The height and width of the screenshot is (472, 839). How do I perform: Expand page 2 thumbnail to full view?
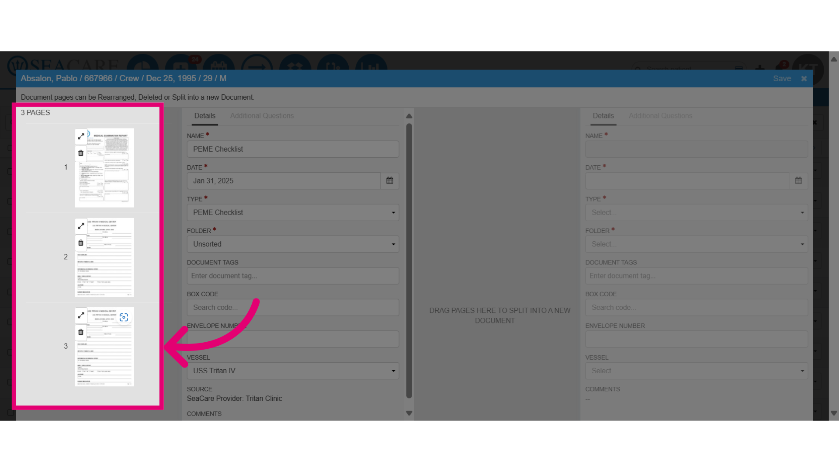pyautogui.click(x=81, y=226)
